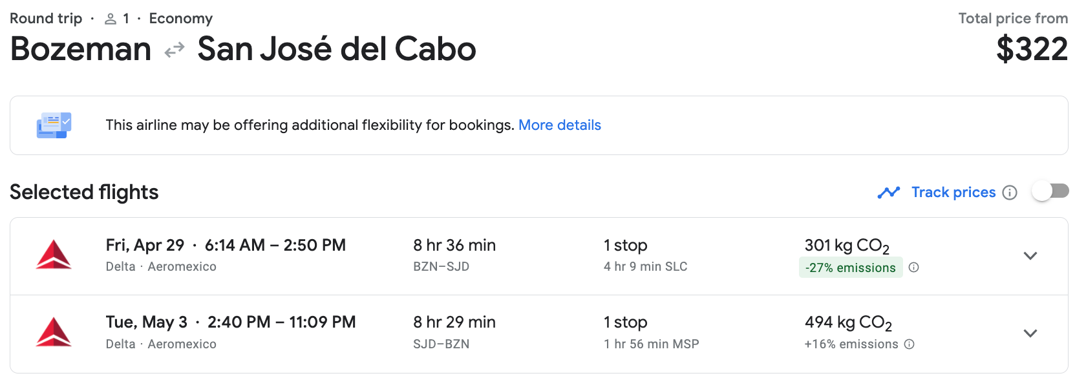Open the Track prices info icon

pyautogui.click(x=1010, y=193)
